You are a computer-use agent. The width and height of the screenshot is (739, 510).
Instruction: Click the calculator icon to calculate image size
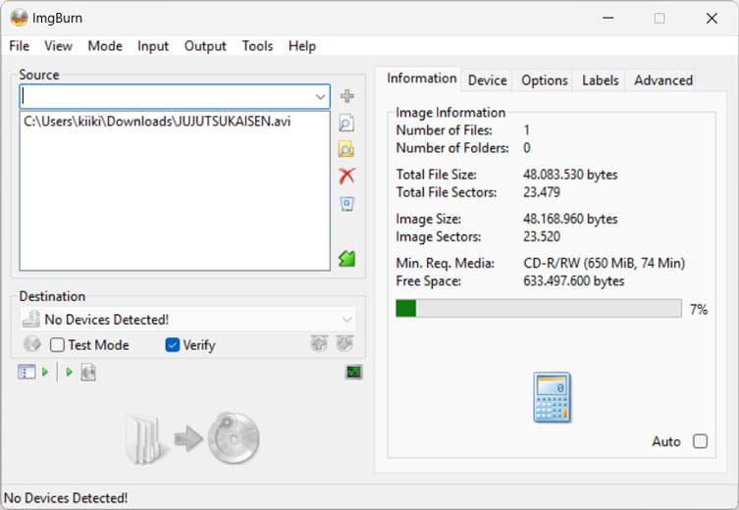[552, 397]
